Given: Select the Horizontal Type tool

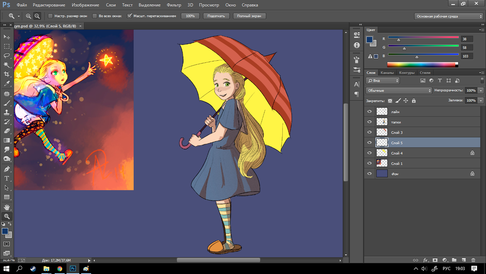Looking at the screenshot, I should point(7,178).
